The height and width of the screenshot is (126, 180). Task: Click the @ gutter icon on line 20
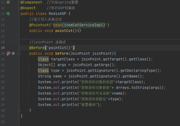(x=13, y=53)
